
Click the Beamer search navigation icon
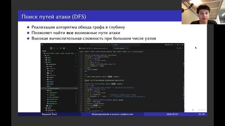201,110
